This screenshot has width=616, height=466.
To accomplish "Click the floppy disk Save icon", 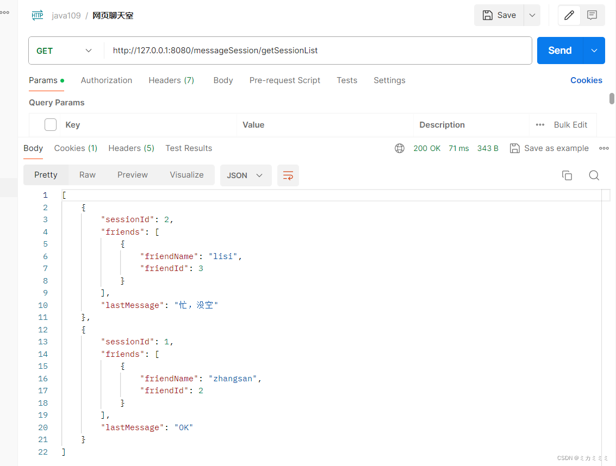I will click(x=488, y=15).
